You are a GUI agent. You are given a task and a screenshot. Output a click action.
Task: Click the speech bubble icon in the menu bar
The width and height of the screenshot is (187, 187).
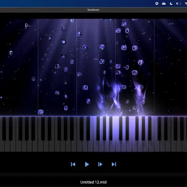[x=157, y=3]
